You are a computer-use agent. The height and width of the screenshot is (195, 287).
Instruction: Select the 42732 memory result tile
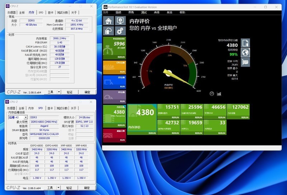169,127
